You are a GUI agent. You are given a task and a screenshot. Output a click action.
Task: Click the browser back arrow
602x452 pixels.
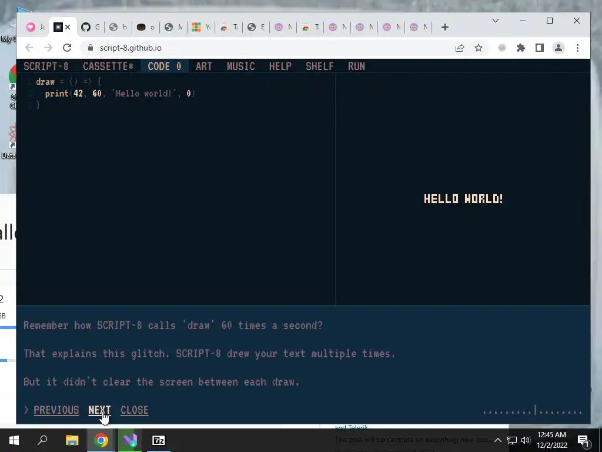(x=29, y=48)
